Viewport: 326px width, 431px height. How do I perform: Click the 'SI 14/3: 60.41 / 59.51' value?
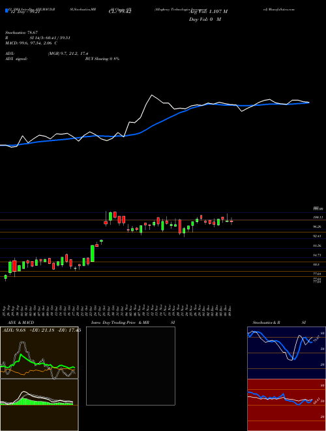point(50,38)
